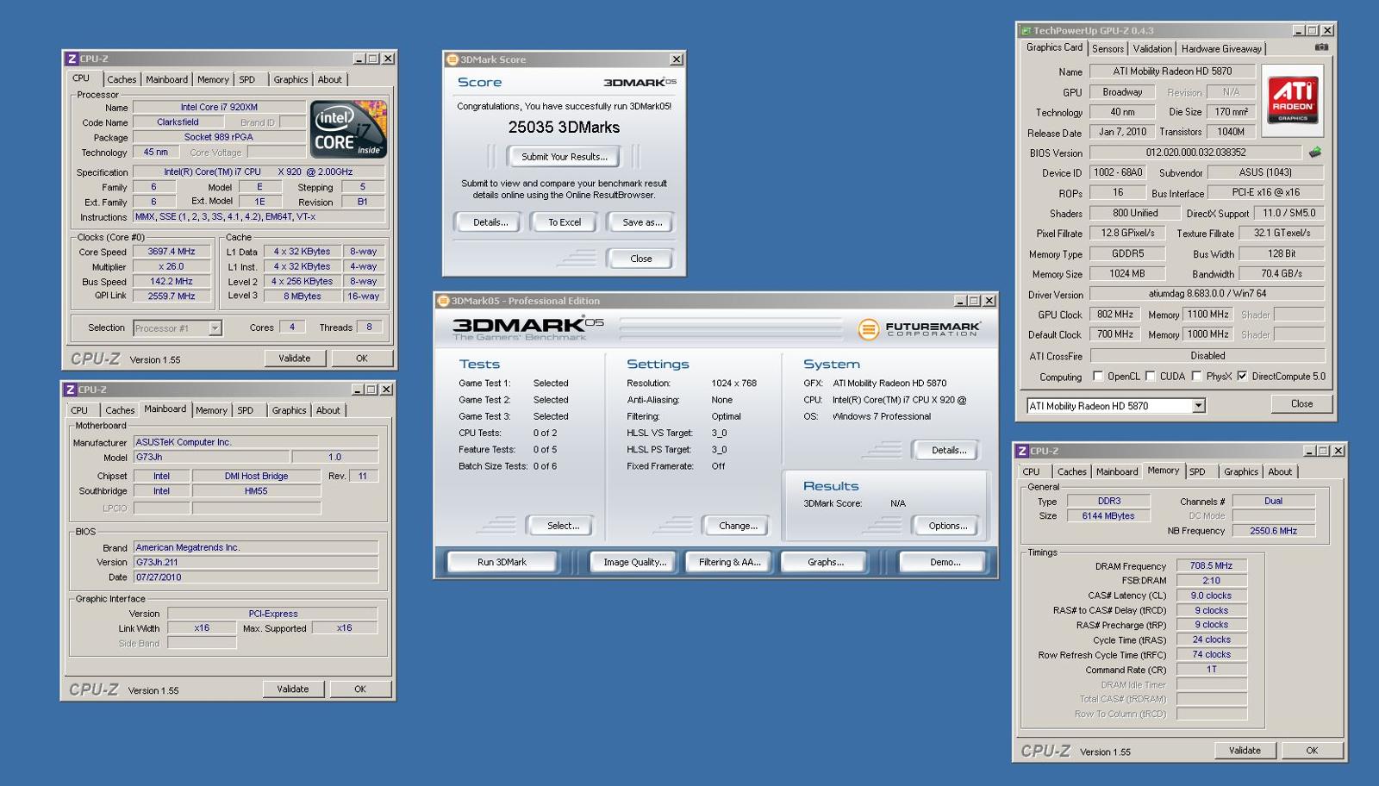Click the DRAM Frequency value 708.5 MHz
This screenshot has height=786, width=1379.
tap(1211, 566)
